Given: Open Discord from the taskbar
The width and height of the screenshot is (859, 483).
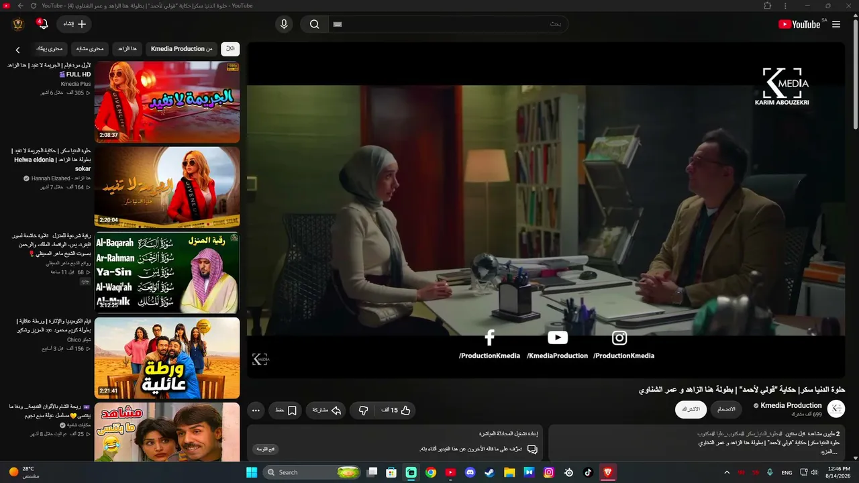Looking at the screenshot, I should coord(470,472).
